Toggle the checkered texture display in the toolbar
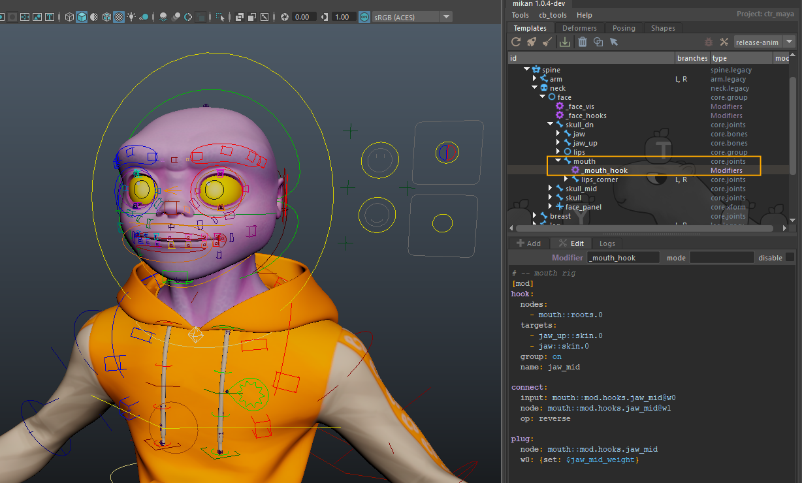 [119, 16]
